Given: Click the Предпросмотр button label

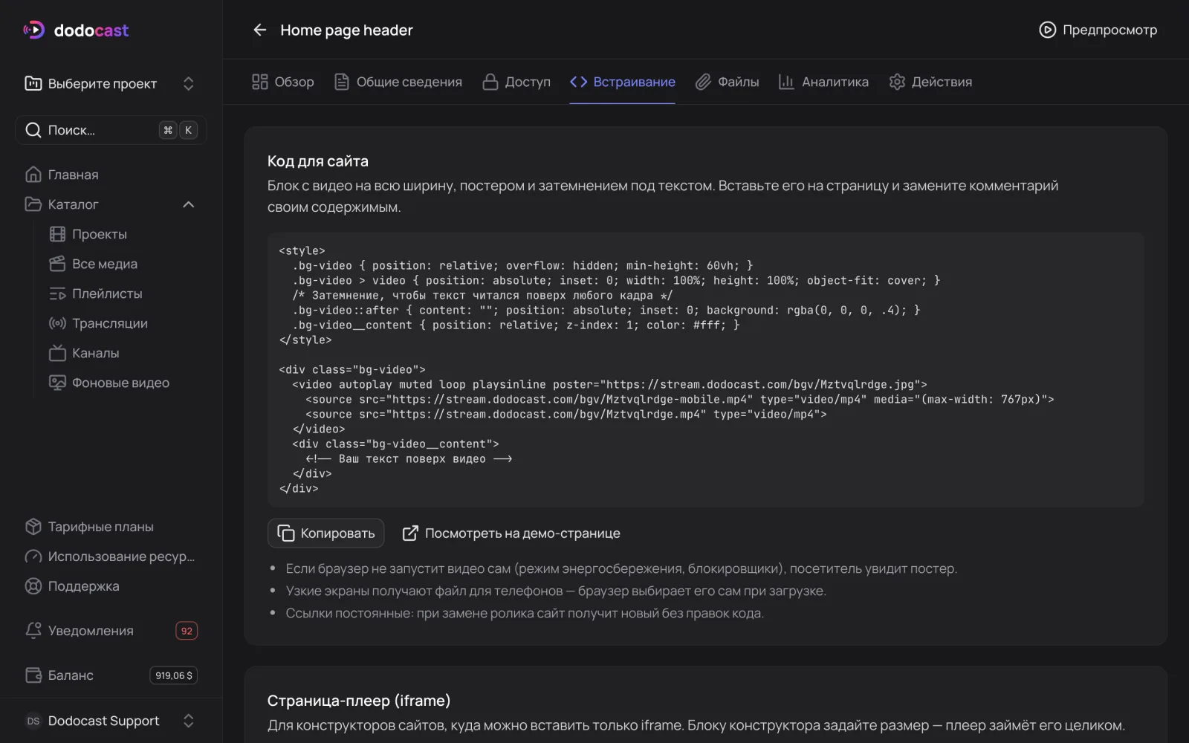Looking at the screenshot, I should coord(1109,30).
